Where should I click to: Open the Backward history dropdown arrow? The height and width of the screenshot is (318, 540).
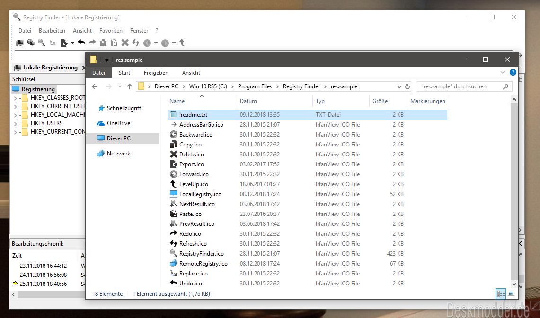click(x=156, y=43)
